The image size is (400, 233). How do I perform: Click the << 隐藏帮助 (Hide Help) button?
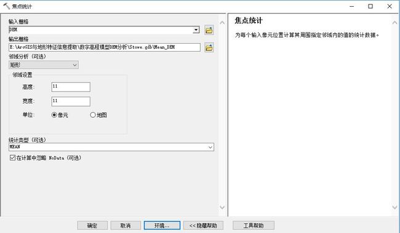point(203,226)
